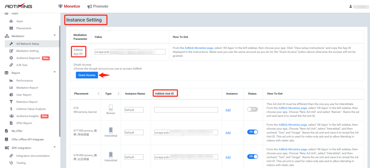This screenshot has height=168, width=370.
Task: Click the ADTIMING logo
Action: pyautogui.click(x=19, y=6)
